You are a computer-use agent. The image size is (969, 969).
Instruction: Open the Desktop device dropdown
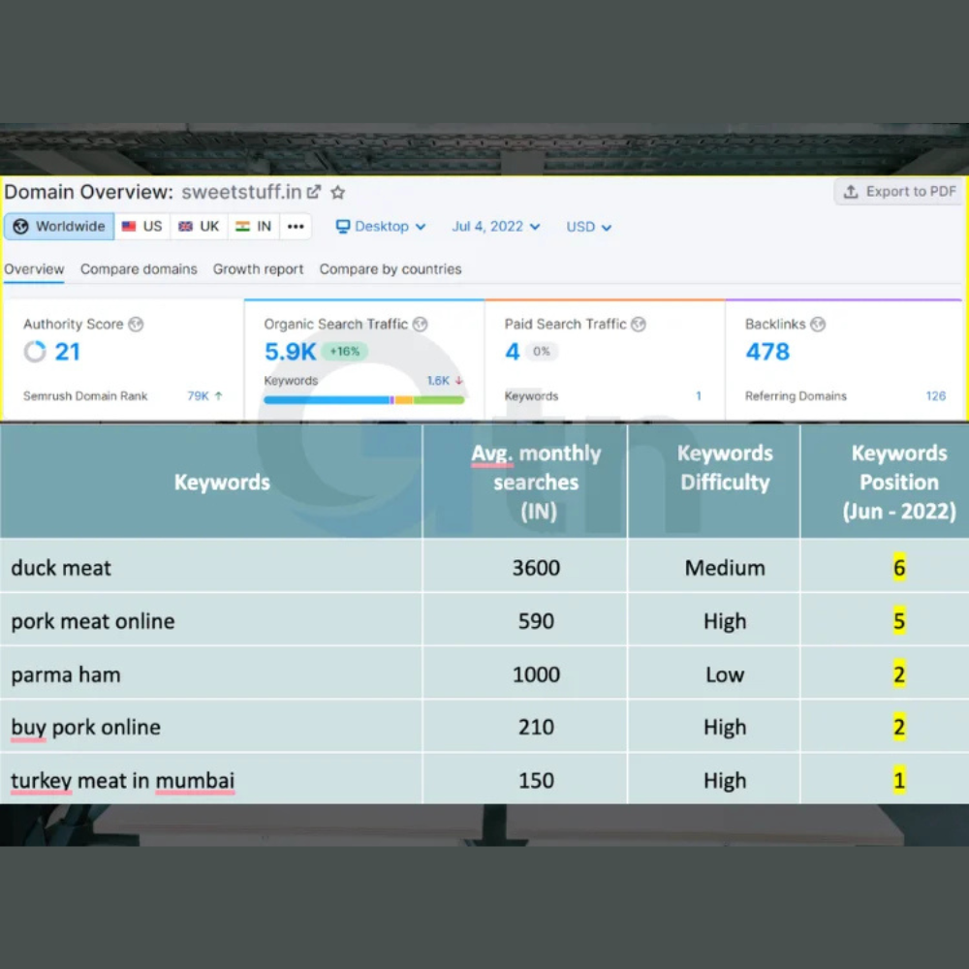[x=381, y=227]
